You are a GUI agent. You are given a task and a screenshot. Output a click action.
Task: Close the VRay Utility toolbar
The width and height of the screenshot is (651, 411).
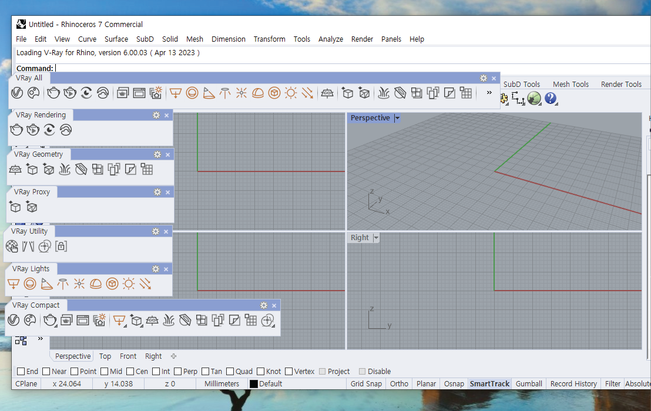(x=166, y=231)
